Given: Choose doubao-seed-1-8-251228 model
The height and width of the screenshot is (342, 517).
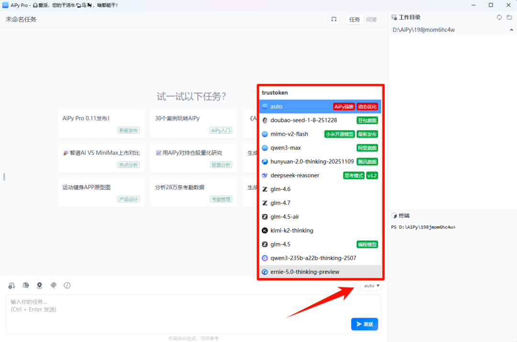Looking at the screenshot, I should (x=320, y=120).
